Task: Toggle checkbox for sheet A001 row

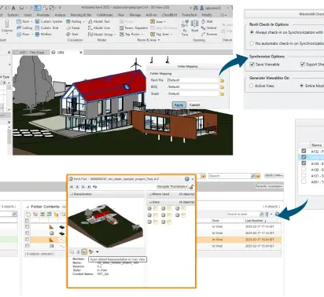Action: coord(304,181)
